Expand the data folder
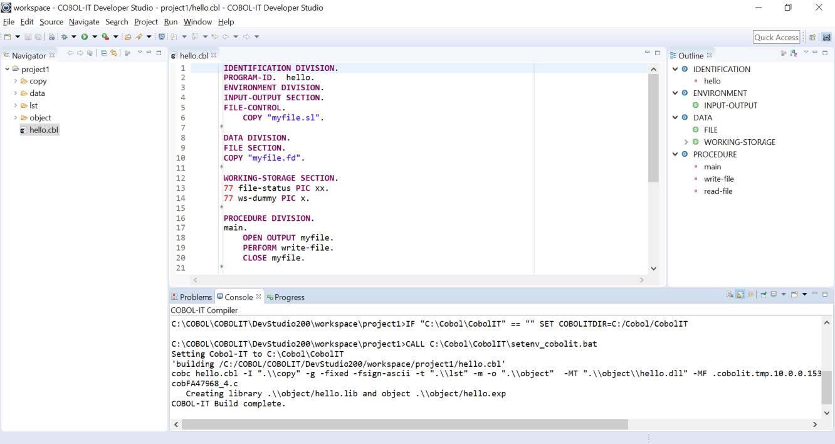The height and width of the screenshot is (444, 835). coord(16,93)
